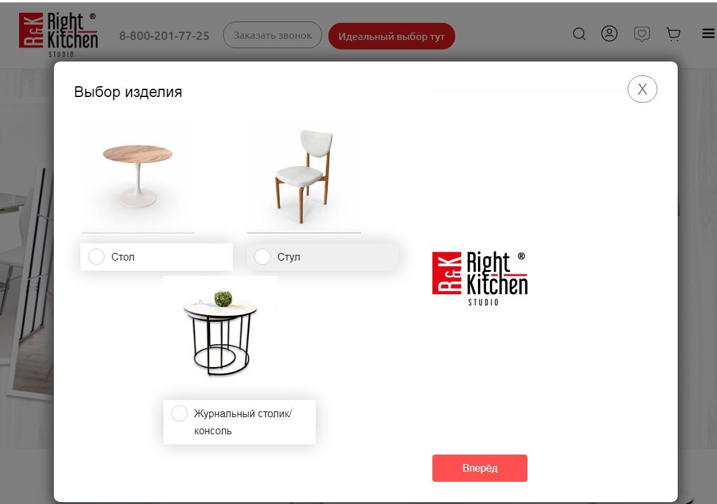
Task: Select the Журнальный столик/консоль radio button
Action: tap(179, 413)
